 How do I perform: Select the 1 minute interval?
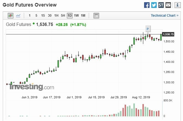[x=30, y=16]
